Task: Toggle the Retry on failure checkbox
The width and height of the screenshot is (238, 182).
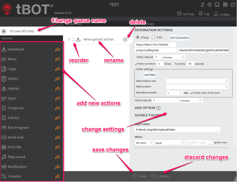Action: (136, 64)
